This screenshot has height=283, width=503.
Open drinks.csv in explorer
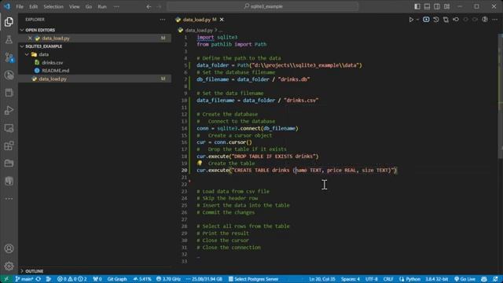click(x=53, y=63)
